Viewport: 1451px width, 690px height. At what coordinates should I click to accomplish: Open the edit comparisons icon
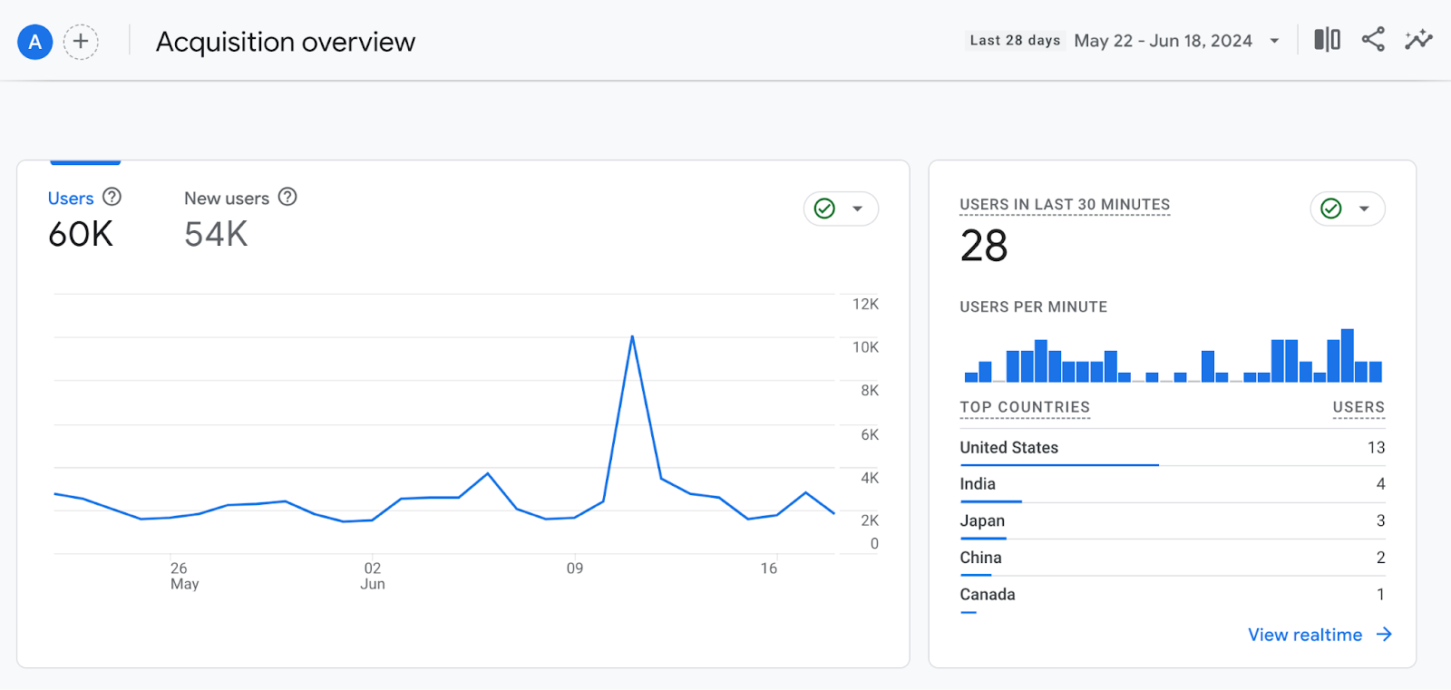click(x=1327, y=39)
